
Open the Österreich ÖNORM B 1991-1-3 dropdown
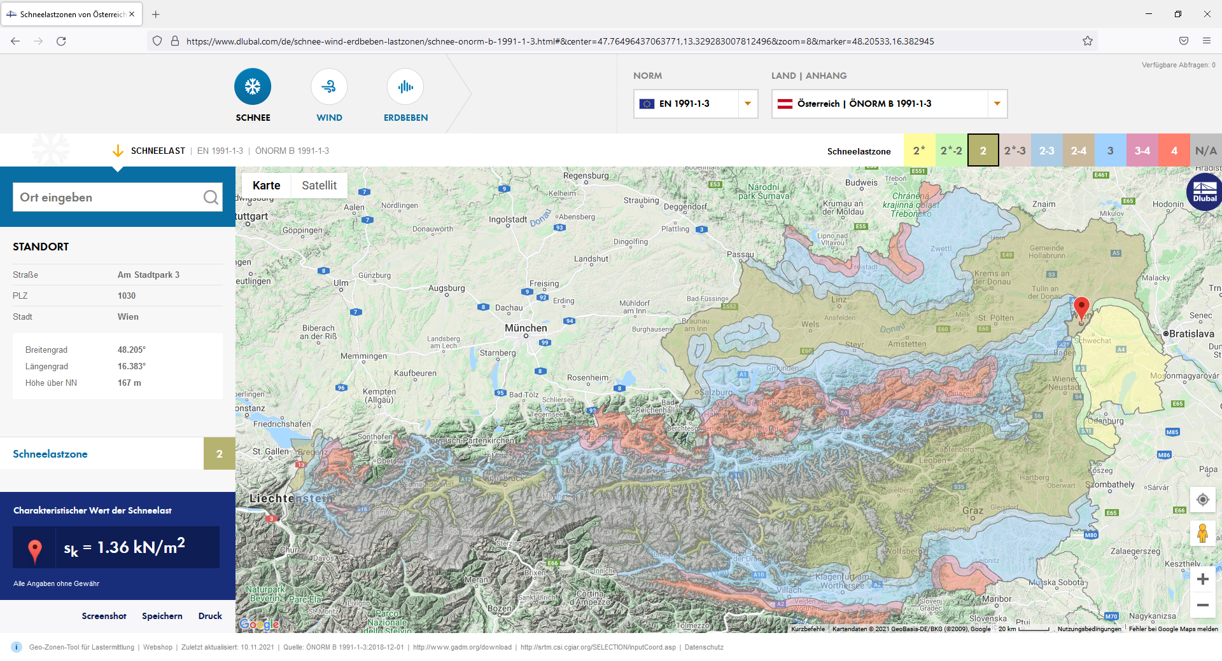click(x=997, y=104)
